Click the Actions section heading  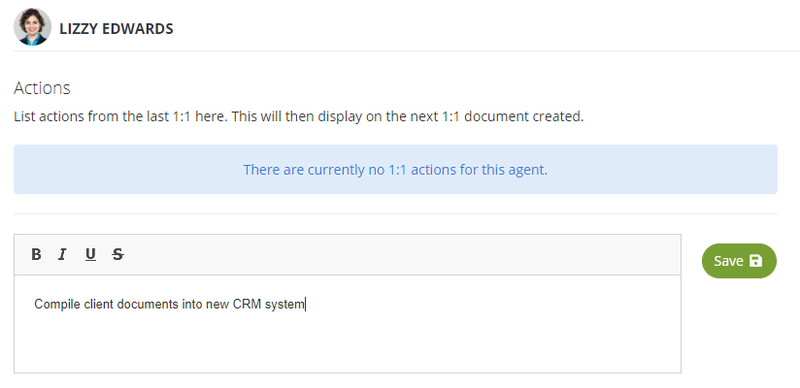tap(42, 87)
